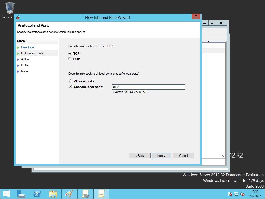The width and height of the screenshot is (265, 199).
Task: Click the Next button
Action: coord(161,155)
